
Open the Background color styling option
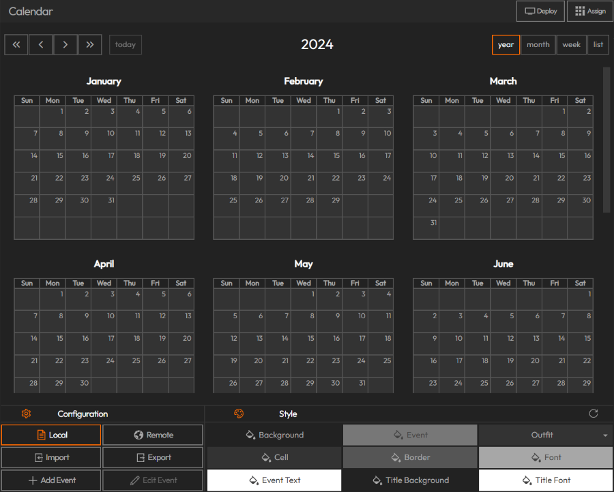click(x=274, y=434)
